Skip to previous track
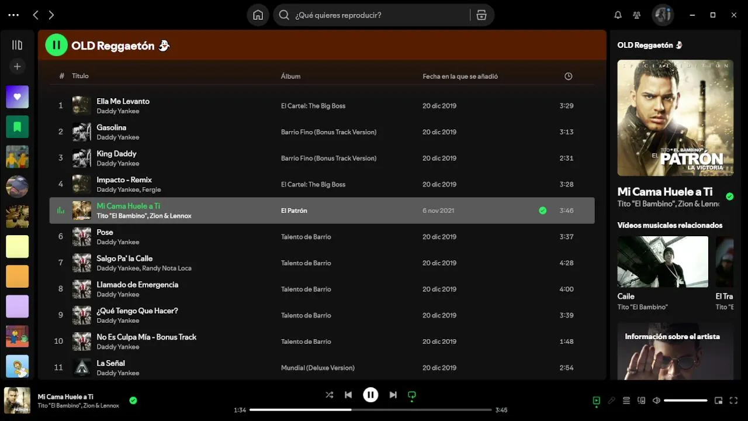Image resolution: width=748 pixels, height=421 pixels. pos(348,395)
